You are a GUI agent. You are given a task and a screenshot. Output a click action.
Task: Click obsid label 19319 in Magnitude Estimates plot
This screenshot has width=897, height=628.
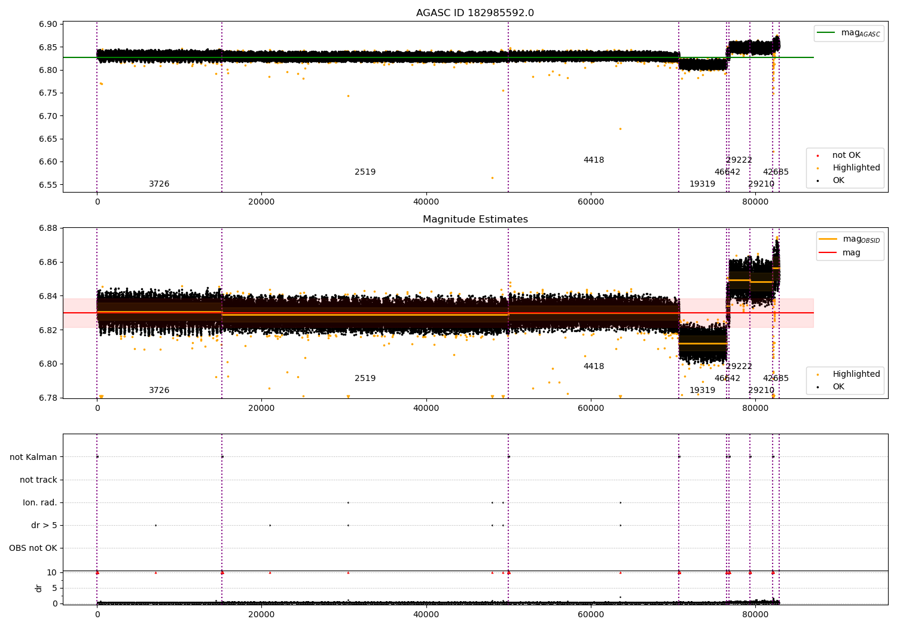[702, 391]
